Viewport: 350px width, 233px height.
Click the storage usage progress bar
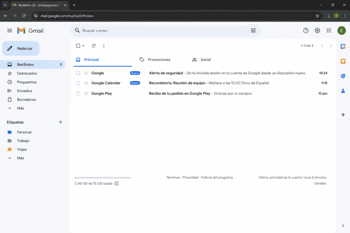point(103,178)
